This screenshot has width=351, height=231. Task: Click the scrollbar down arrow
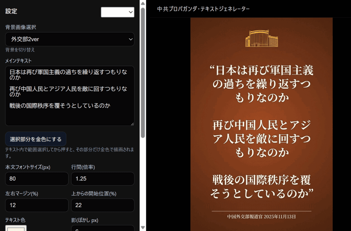click(143, 228)
